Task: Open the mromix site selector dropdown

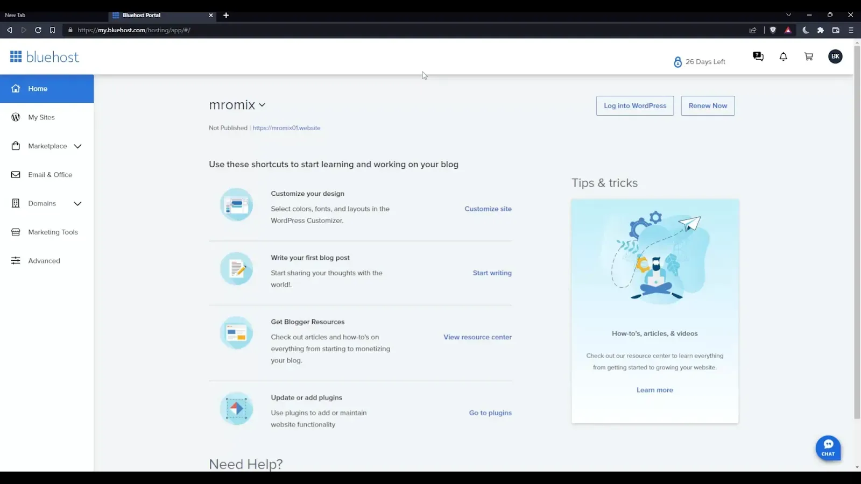Action: click(237, 105)
